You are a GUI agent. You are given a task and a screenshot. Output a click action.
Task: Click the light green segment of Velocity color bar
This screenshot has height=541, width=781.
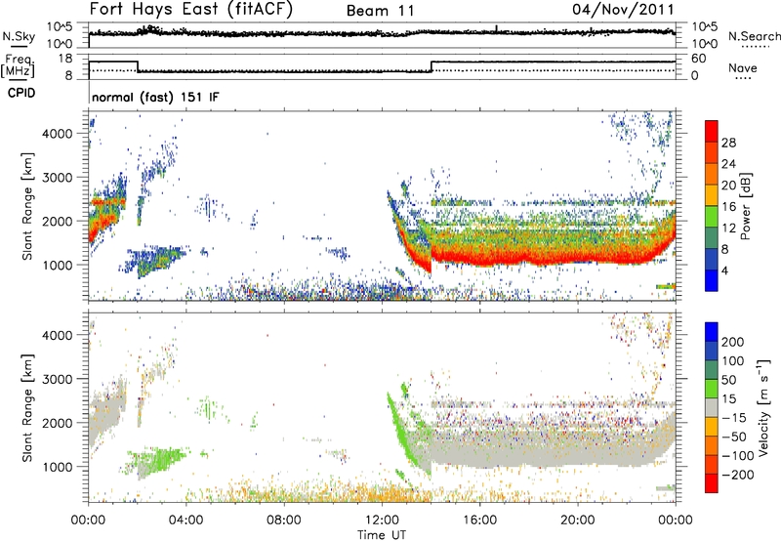[712, 389]
